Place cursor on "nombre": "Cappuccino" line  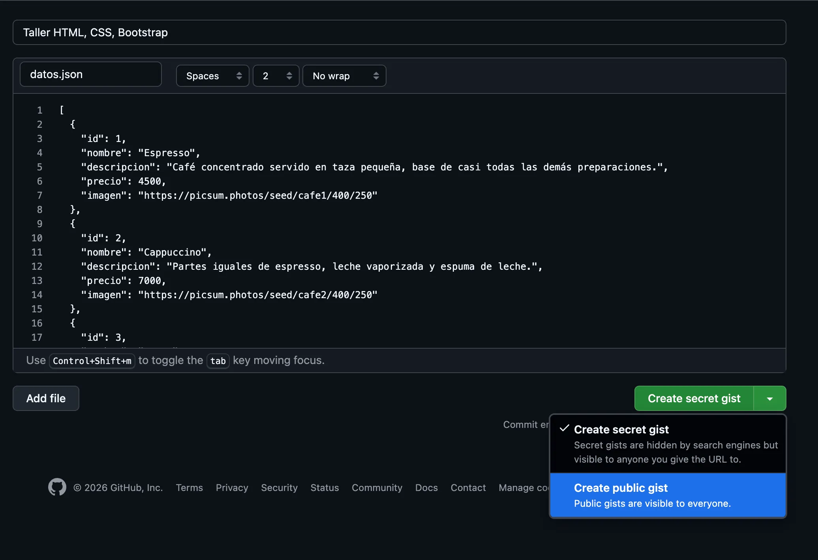[146, 252]
